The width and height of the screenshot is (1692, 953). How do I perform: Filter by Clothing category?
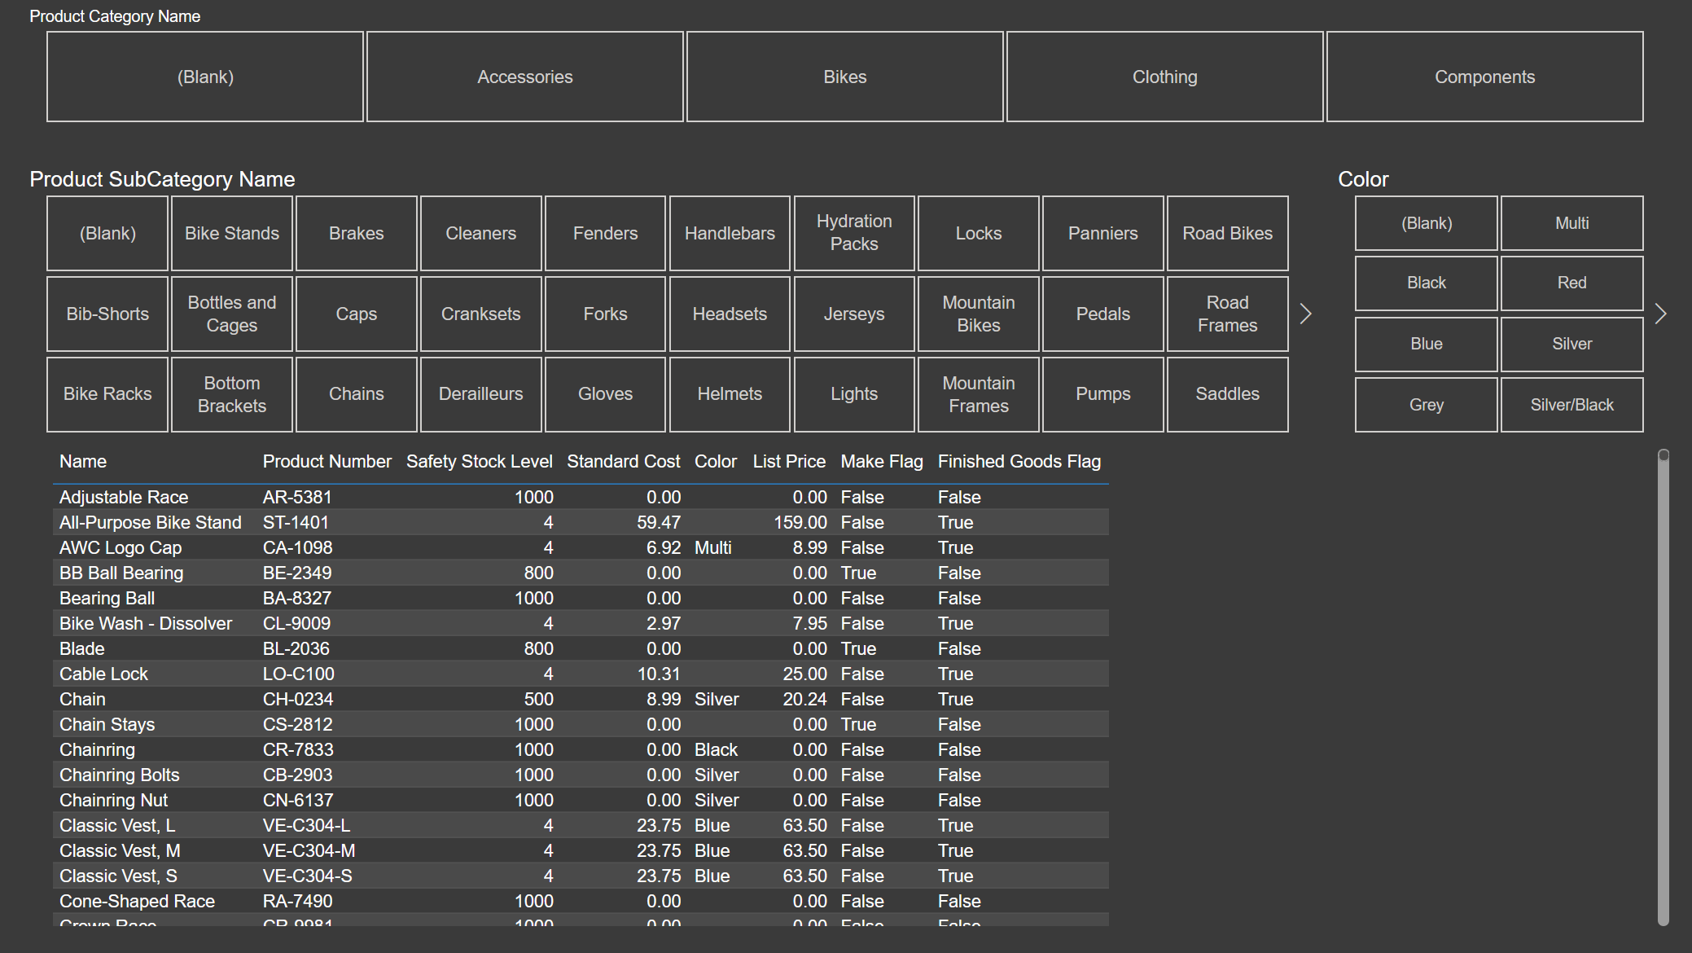(x=1165, y=77)
